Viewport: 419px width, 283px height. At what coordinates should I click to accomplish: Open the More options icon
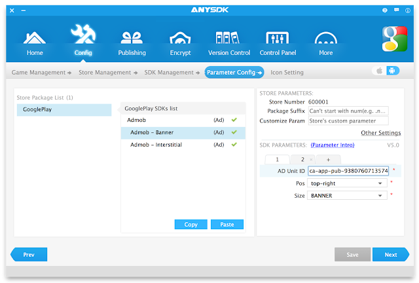pos(326,38)
